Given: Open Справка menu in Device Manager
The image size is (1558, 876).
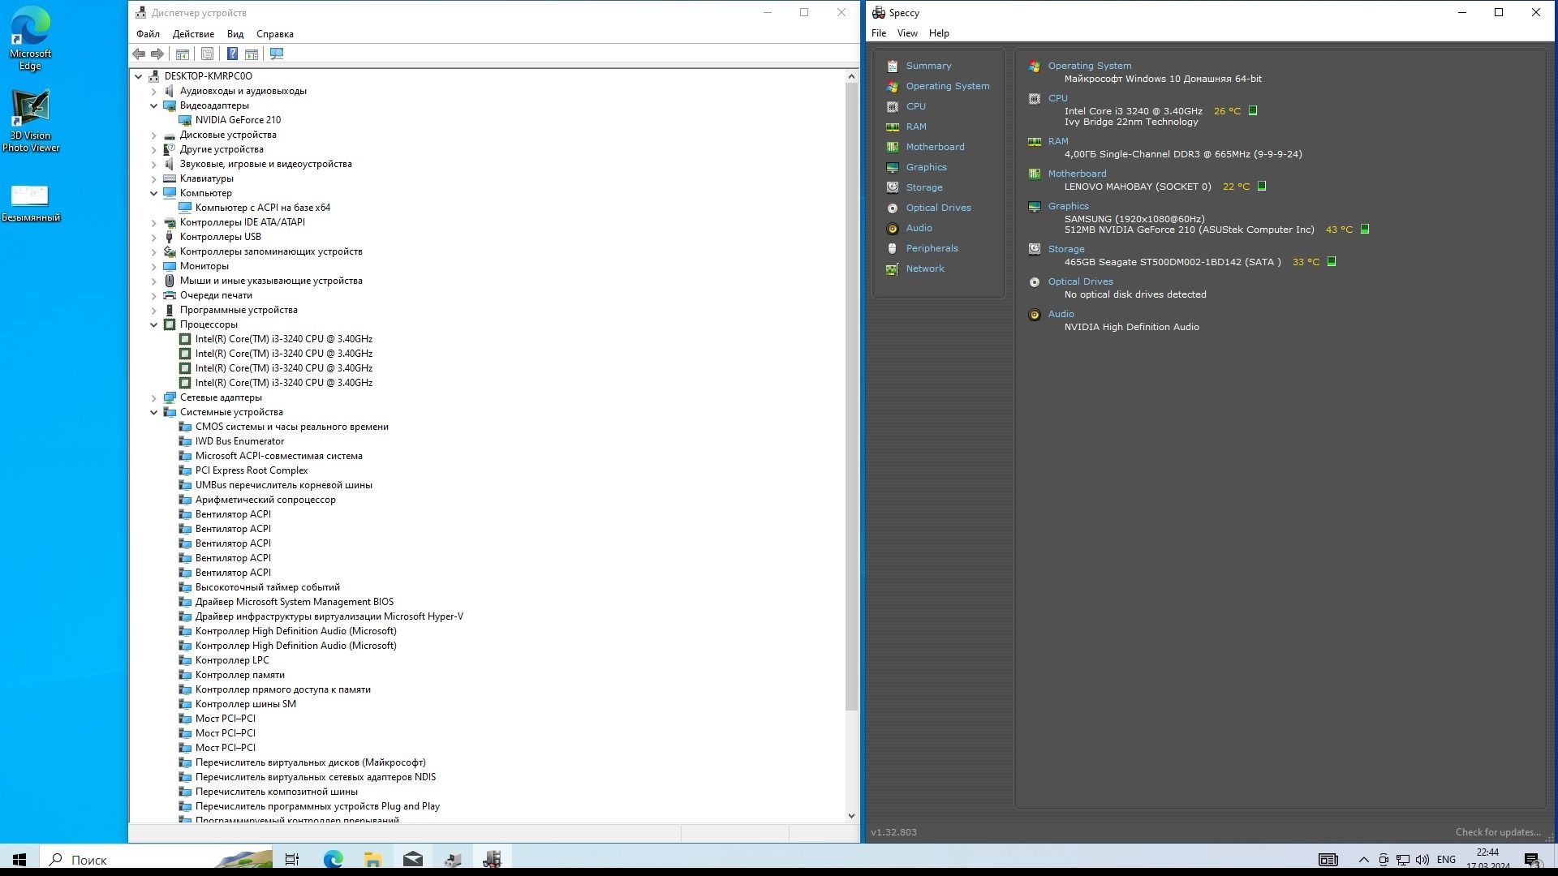Looking at the screenshot, I should [x=275, y=34].
